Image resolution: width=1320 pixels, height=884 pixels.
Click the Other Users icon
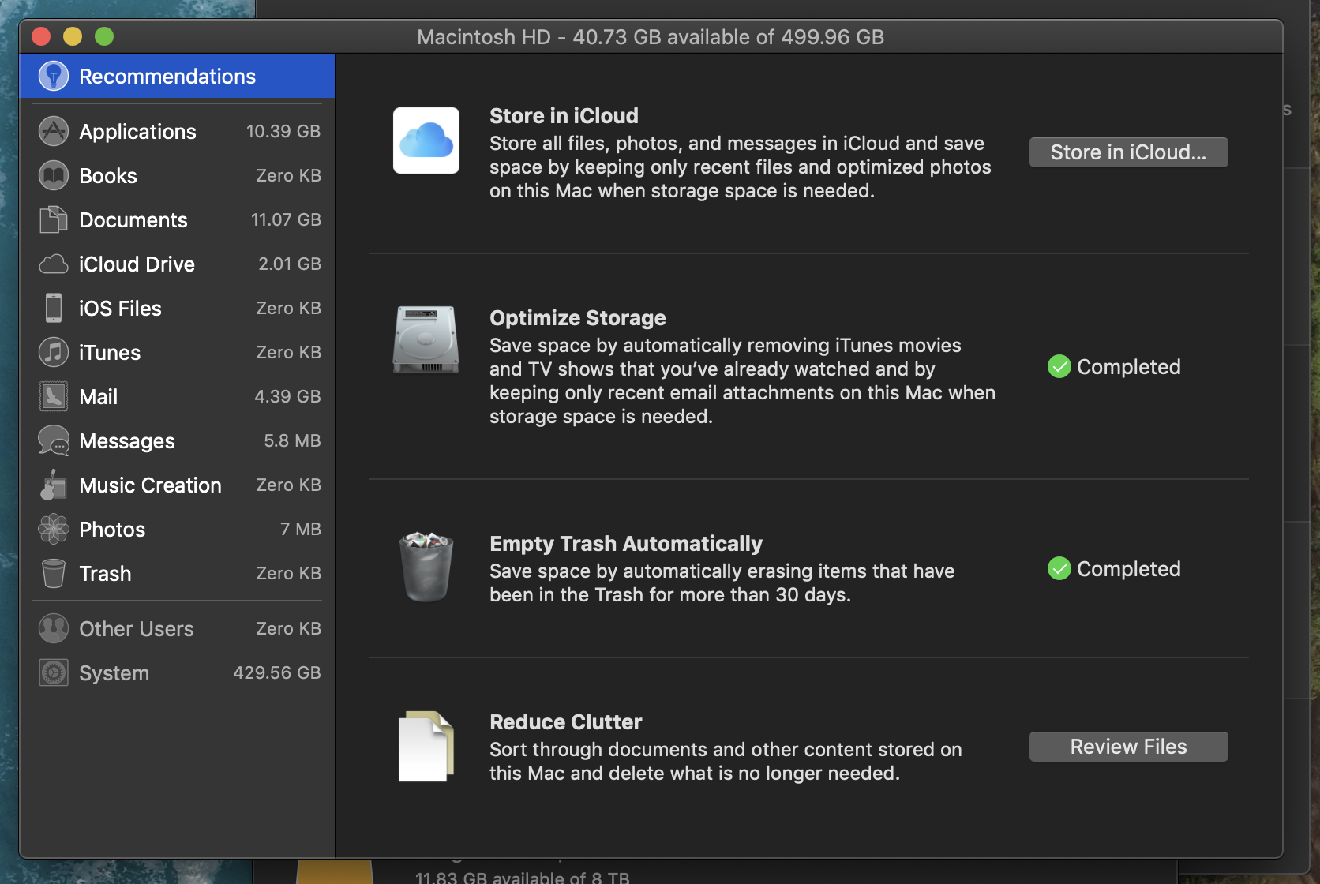pos(54,629)
